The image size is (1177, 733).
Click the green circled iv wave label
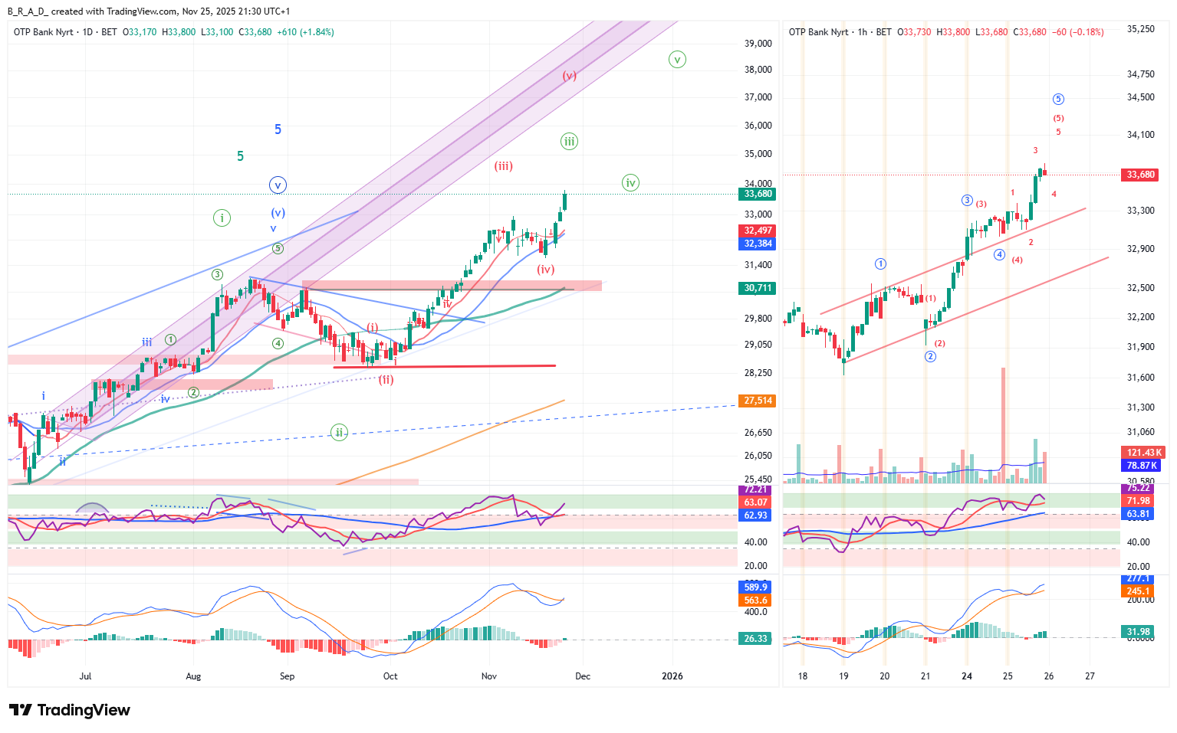tap(630, 182)
